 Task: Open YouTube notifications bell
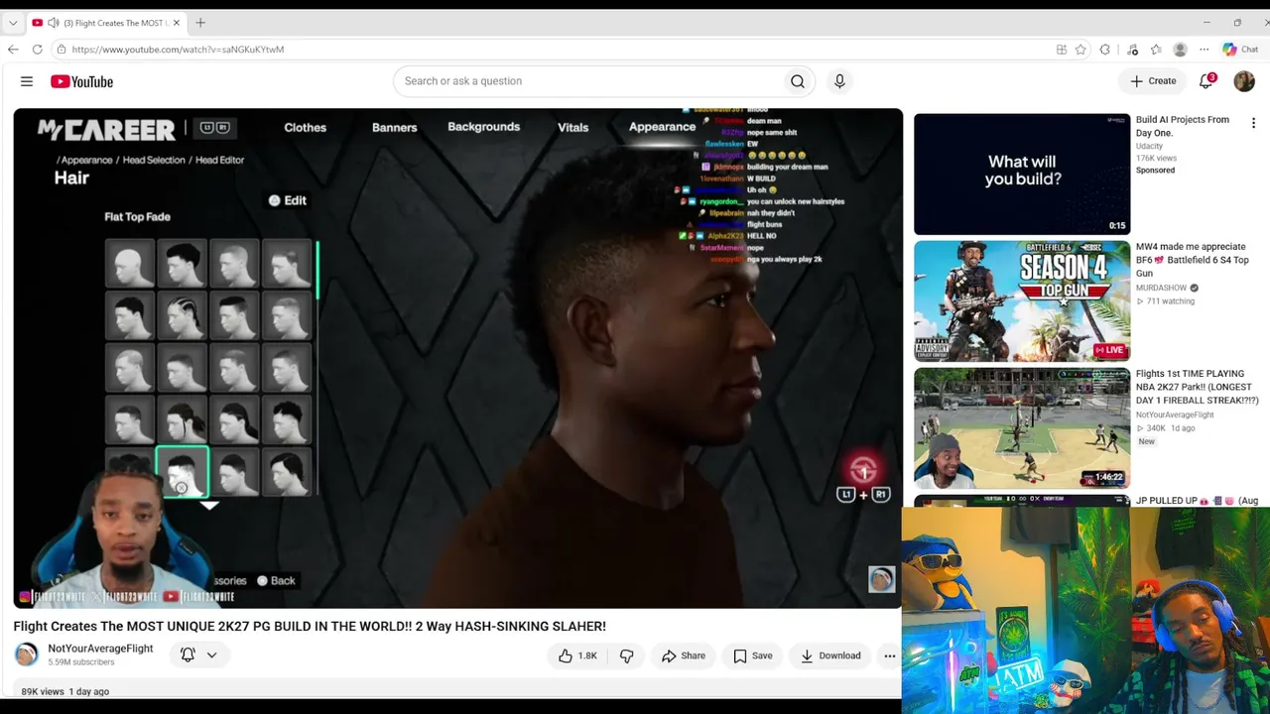click(x=1206, y=81)
